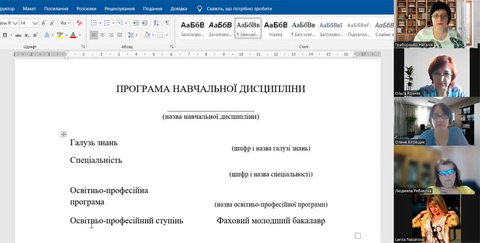Toggle show paragraph marks (¶) button
The height and width of the screenshot is (243, 480).
(x=167, y=23)
